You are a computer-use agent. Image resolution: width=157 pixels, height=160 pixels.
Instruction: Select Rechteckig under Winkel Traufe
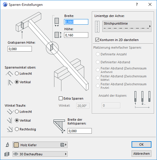click(17, 129)
